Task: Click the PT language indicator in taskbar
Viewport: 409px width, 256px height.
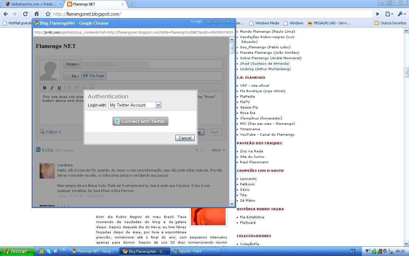Action: [352, 252]
